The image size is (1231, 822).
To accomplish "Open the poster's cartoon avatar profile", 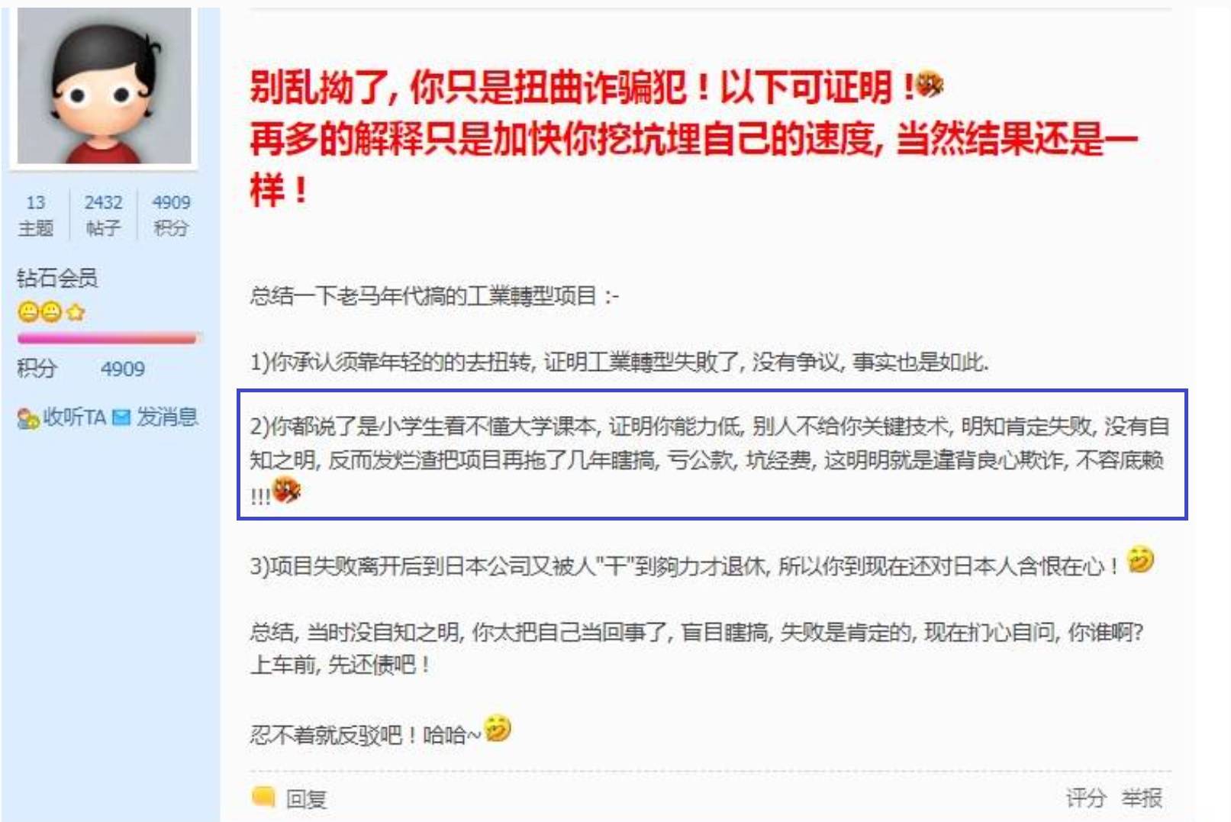I will (105, 85).
